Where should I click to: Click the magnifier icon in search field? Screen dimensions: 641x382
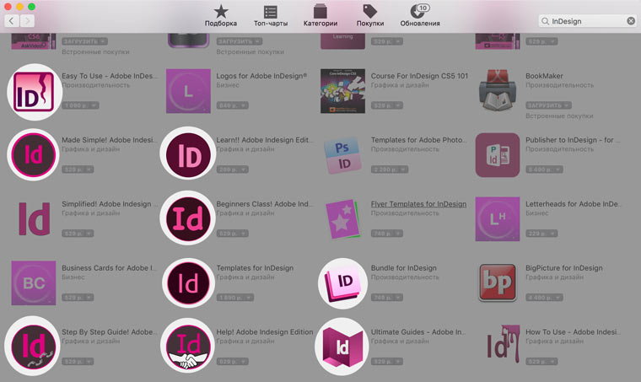pyautogui.click(x=545, y=21)
